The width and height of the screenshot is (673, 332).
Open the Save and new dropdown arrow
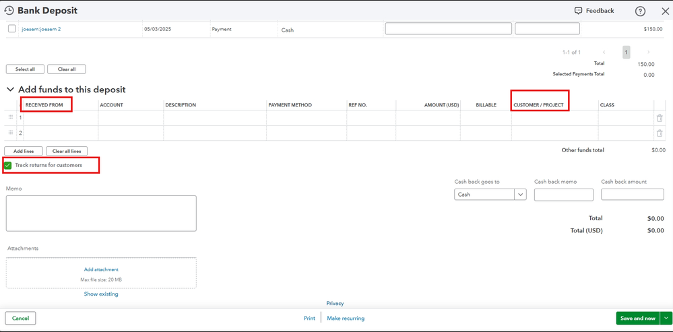(666, 319)
